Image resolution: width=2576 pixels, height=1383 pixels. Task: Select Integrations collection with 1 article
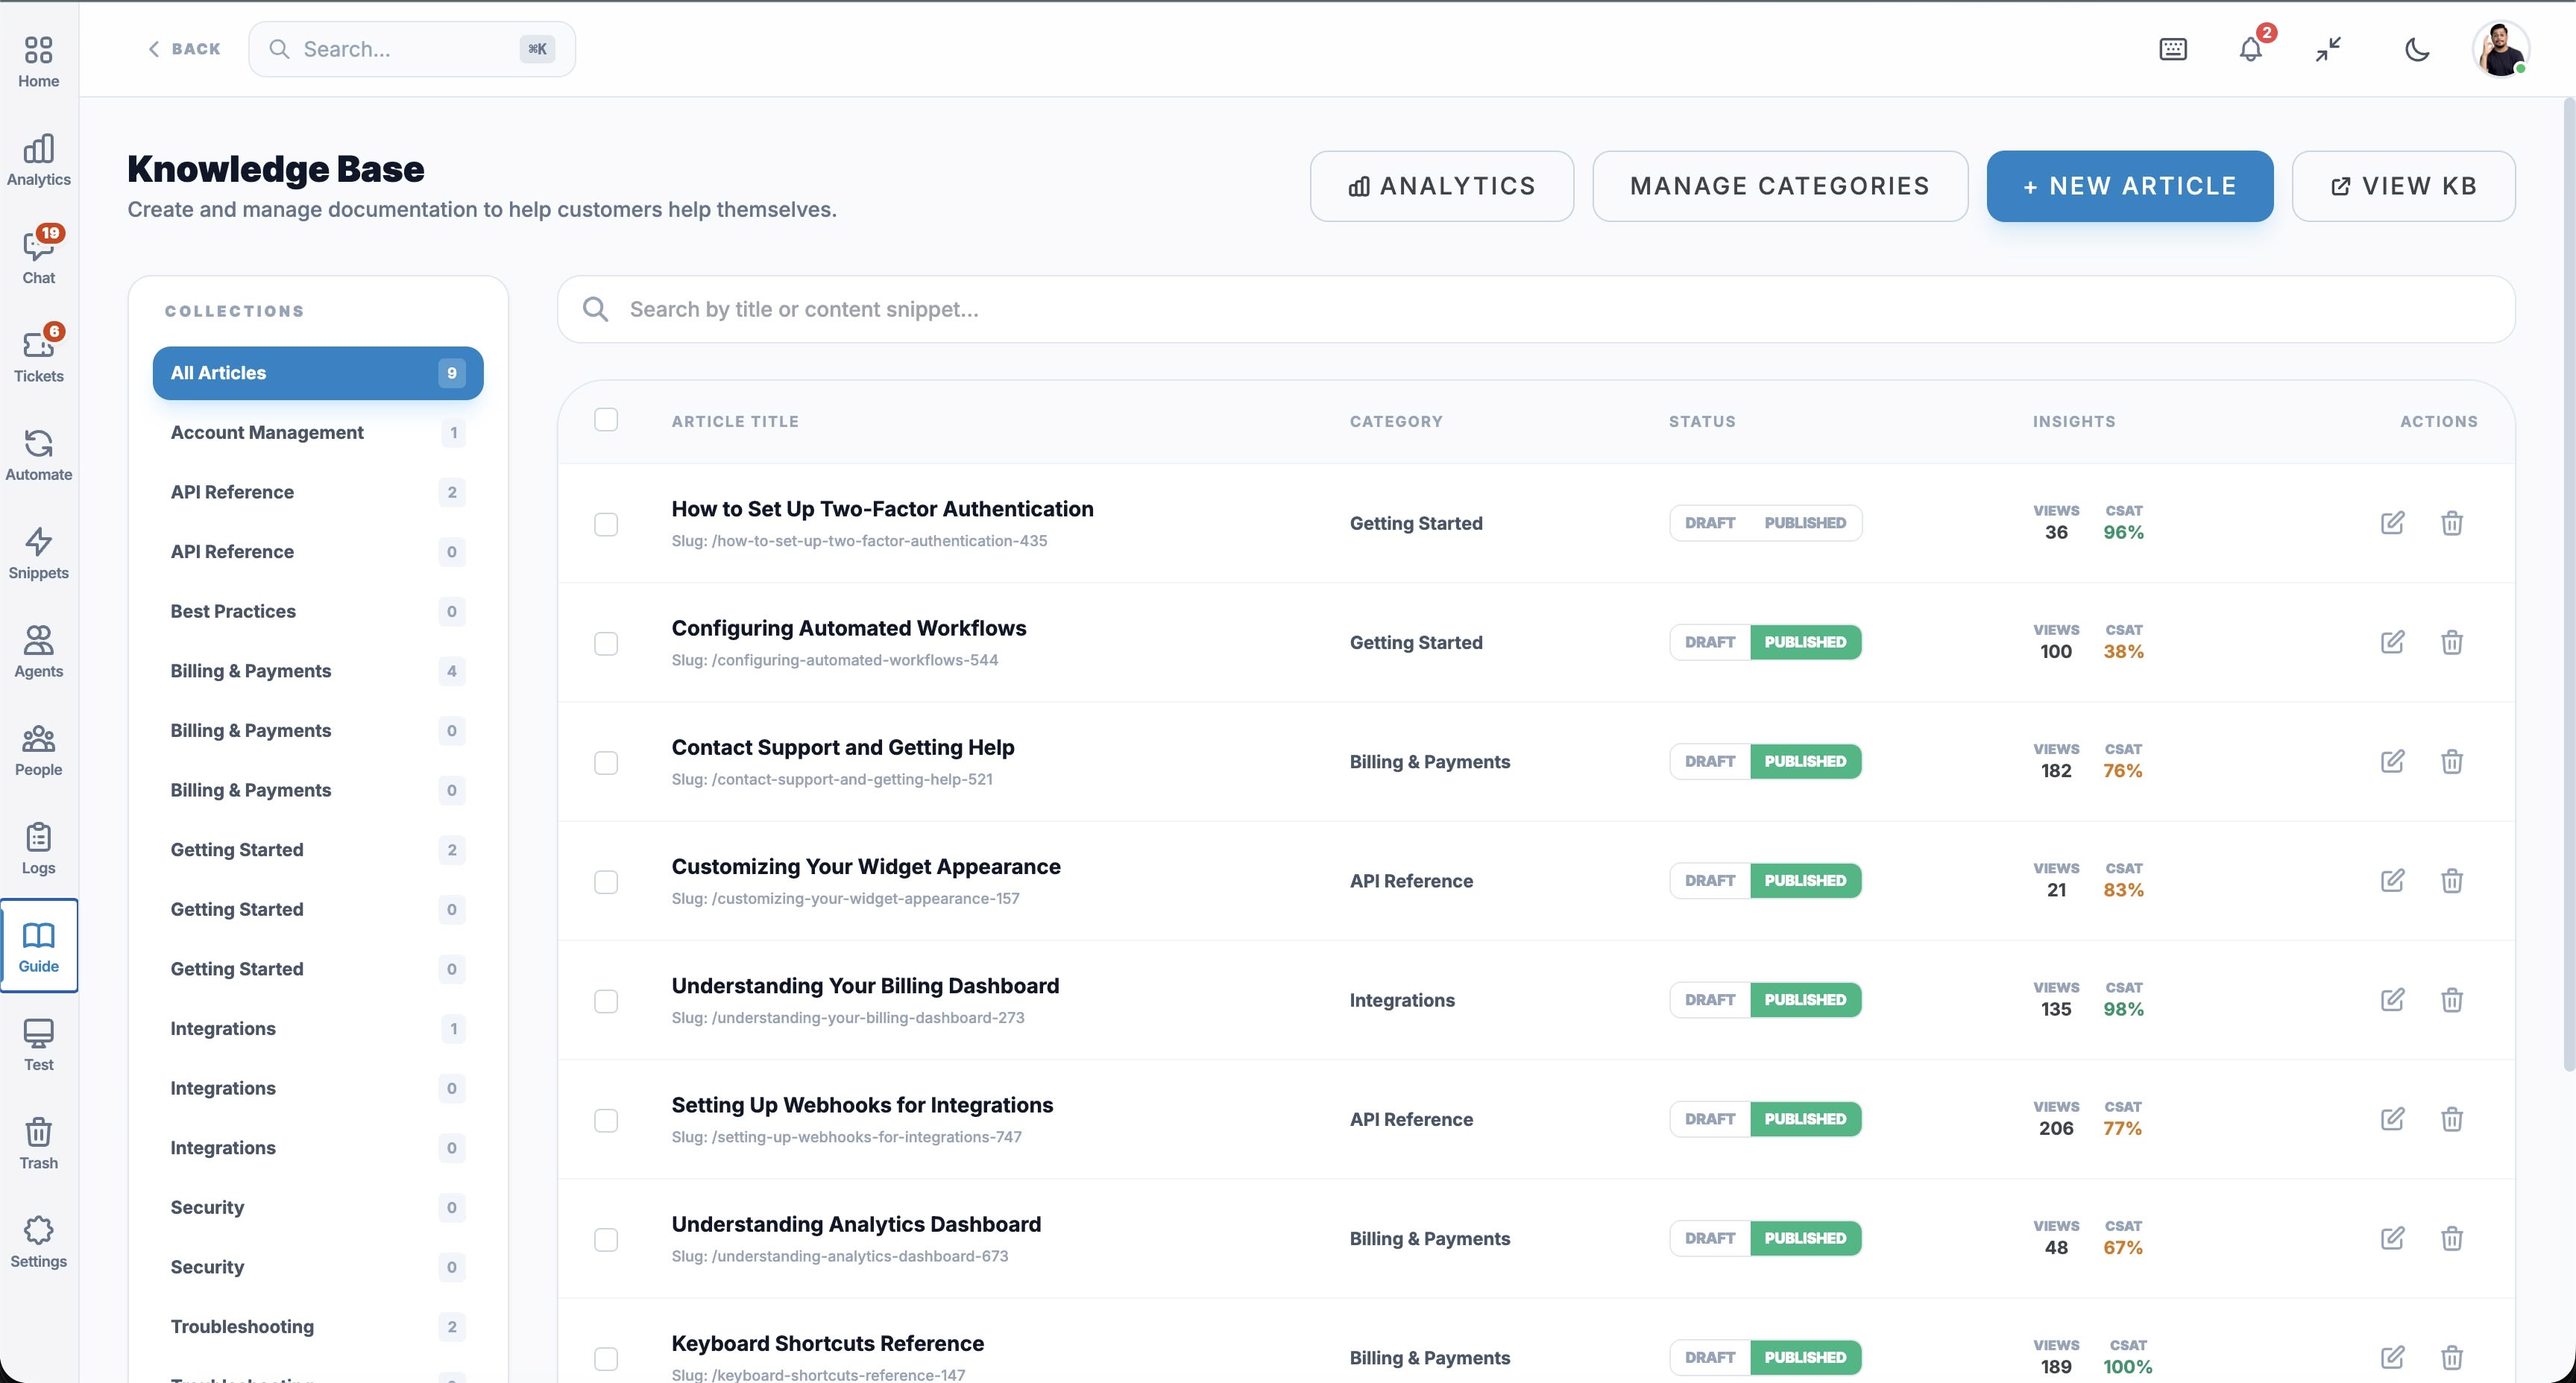(x=318, y=1028)
